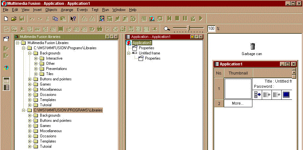Viewport: 303px width, 150px height.
Task: Open the File menu
Action: [x=6, y=10]
